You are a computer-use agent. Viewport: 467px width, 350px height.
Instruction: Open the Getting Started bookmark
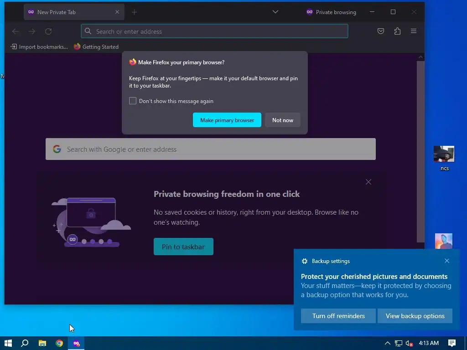96,47
